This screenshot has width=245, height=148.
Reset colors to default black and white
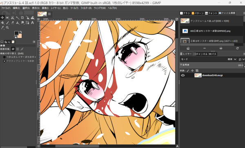(x=16, y=37)
